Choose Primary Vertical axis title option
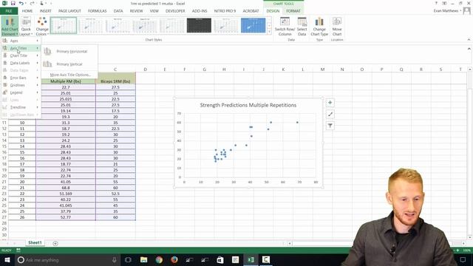This screenshot has width=473, height=266. tap(69, 64)
